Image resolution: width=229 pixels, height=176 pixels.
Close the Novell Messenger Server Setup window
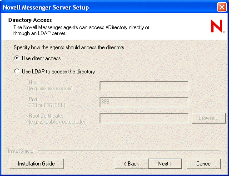click(x=222, y=7)
